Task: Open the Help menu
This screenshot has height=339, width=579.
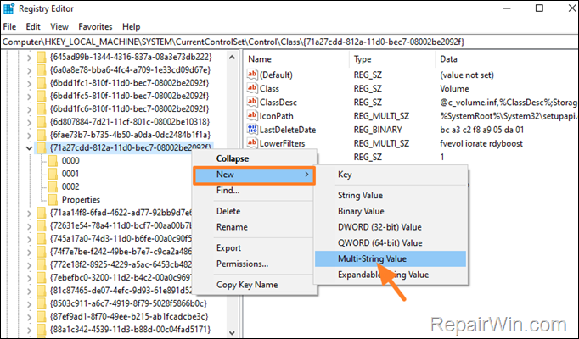Action: [x=131, y=26]
